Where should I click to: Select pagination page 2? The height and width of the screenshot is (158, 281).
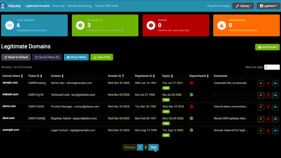point(146,147)
